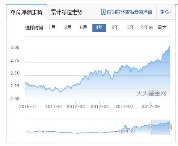Click the 2.25 y-axis label
This screenshot has width=178, height=146.
[x=15, y=86]
